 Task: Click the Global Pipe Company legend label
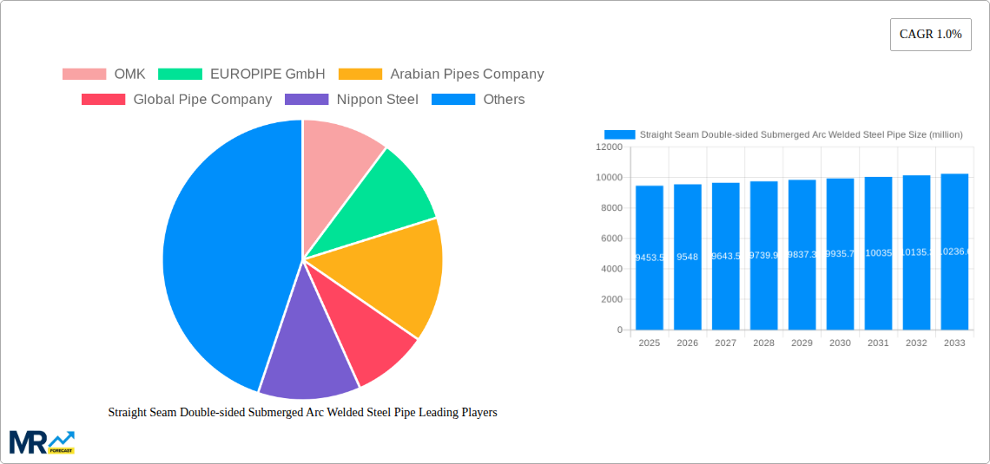point(202,99)
